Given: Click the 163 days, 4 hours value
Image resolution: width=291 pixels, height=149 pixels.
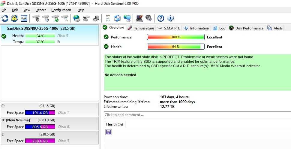Looking at the screenshot, I should [x=174, y=97].
